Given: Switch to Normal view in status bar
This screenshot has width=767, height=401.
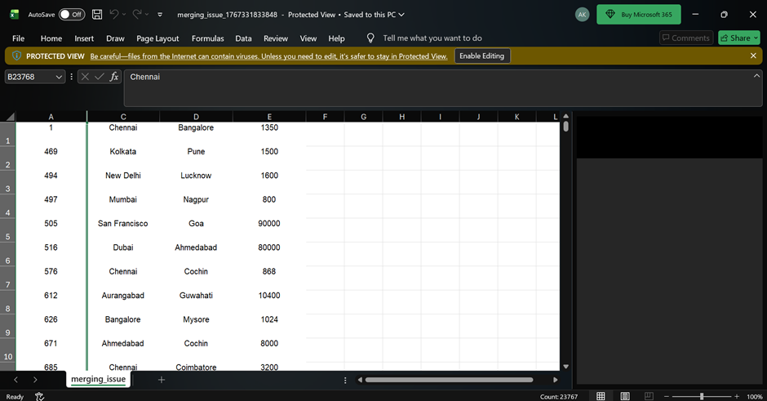Looking at the screenshot, I should point(601,396).
